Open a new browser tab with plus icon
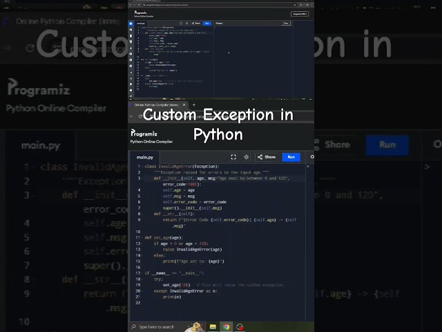 point(194,104)
